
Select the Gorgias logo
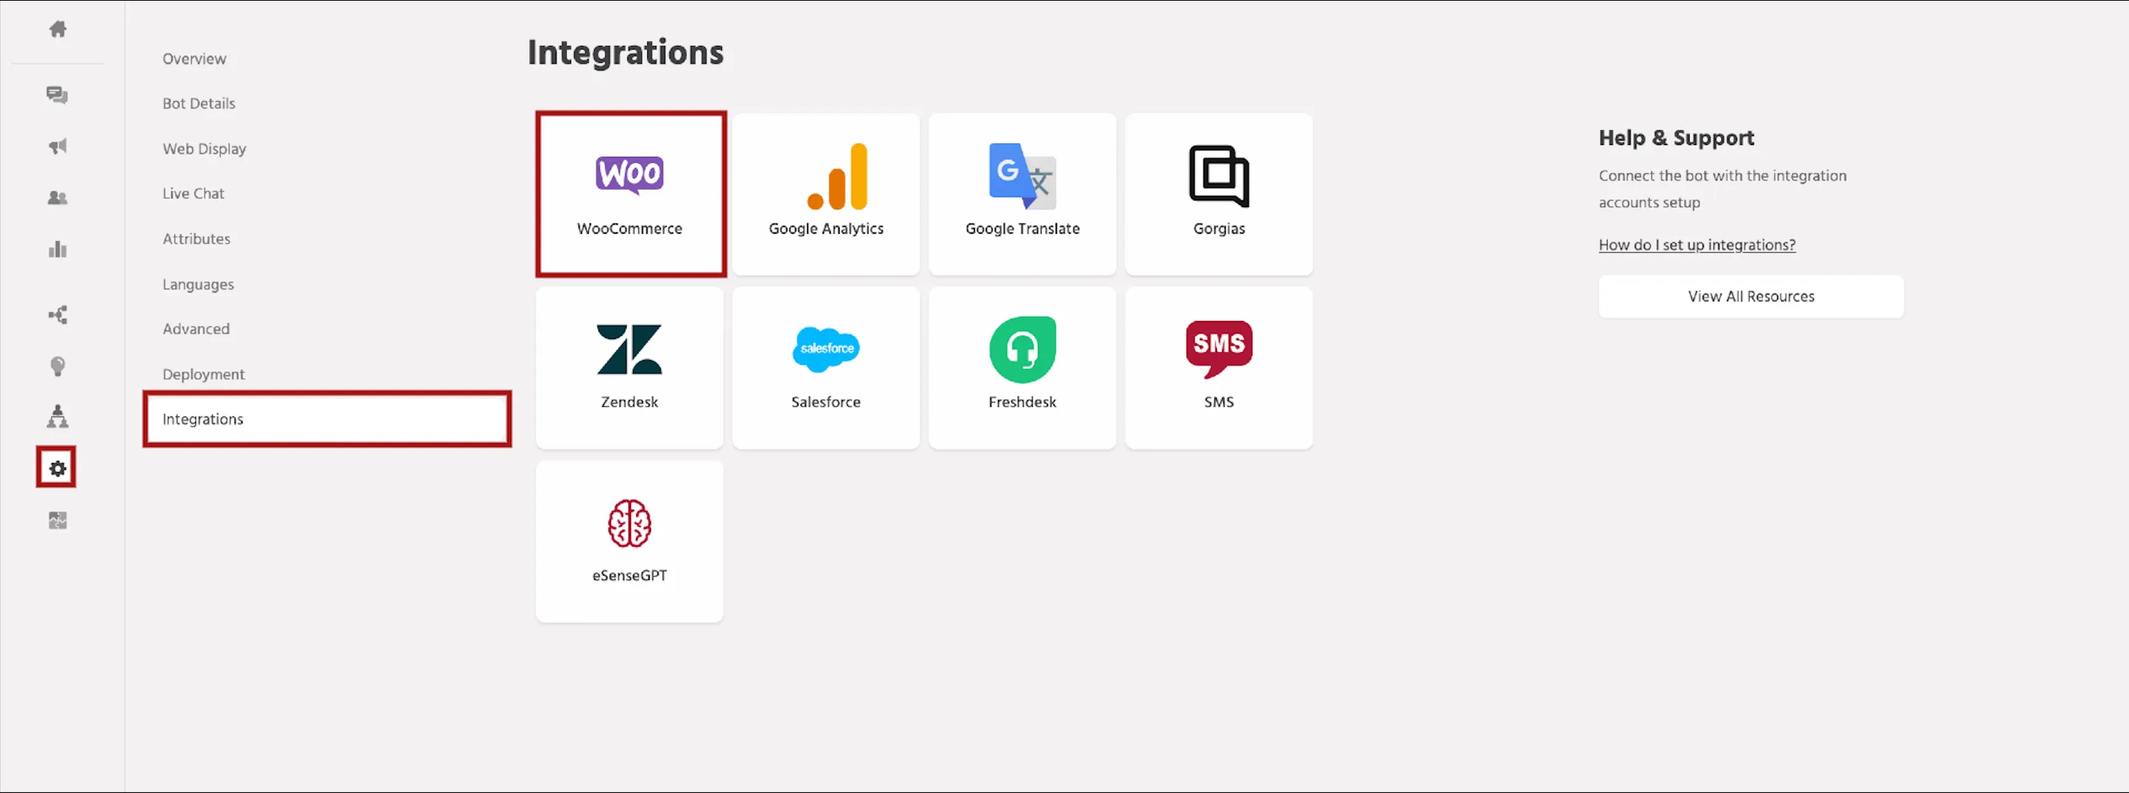(x=1218, y=176)
